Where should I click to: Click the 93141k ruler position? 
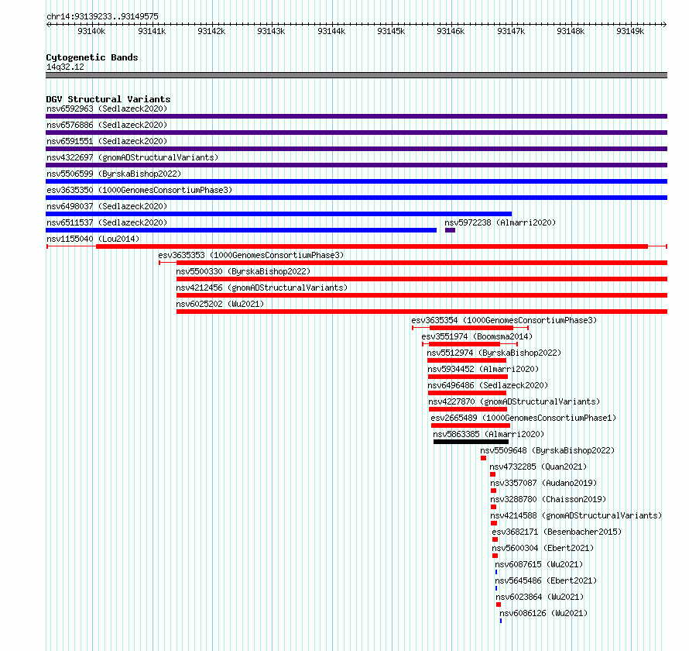coord(152,31)
